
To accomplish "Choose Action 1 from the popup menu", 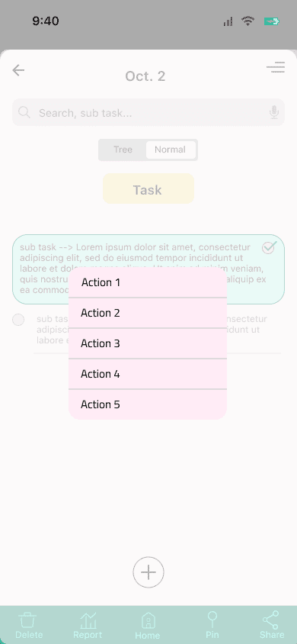I will click(x=148, y=282).
